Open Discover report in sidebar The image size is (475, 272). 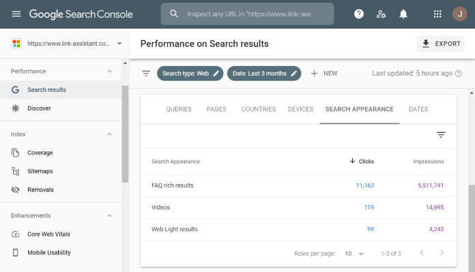click(x=61, y=108)
